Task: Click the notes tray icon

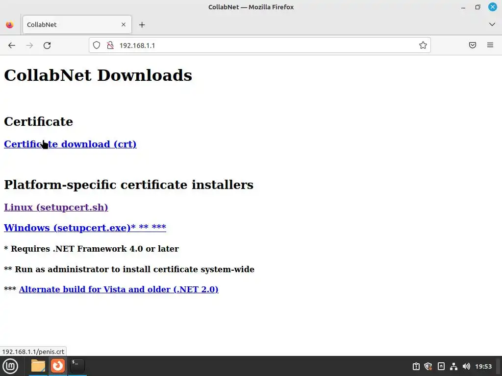Action: pos(441,366)
